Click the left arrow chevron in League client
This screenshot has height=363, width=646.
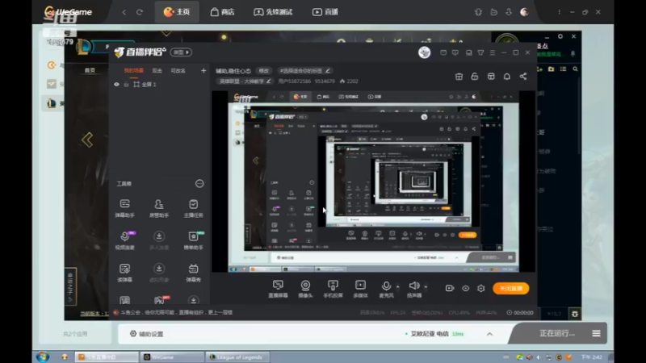point(87,140)
